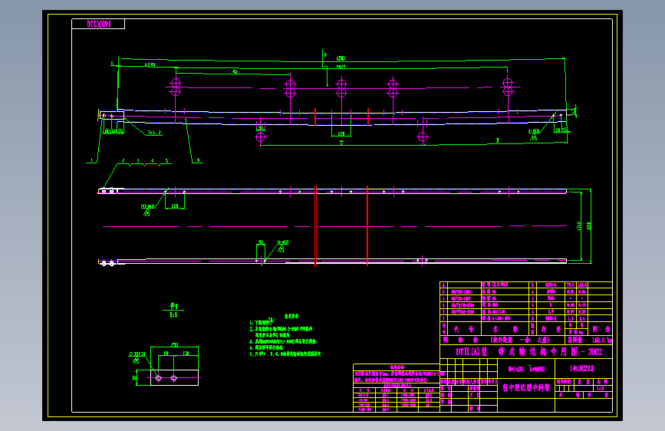Click the '2002' year in the title block

tap(595, 352)
